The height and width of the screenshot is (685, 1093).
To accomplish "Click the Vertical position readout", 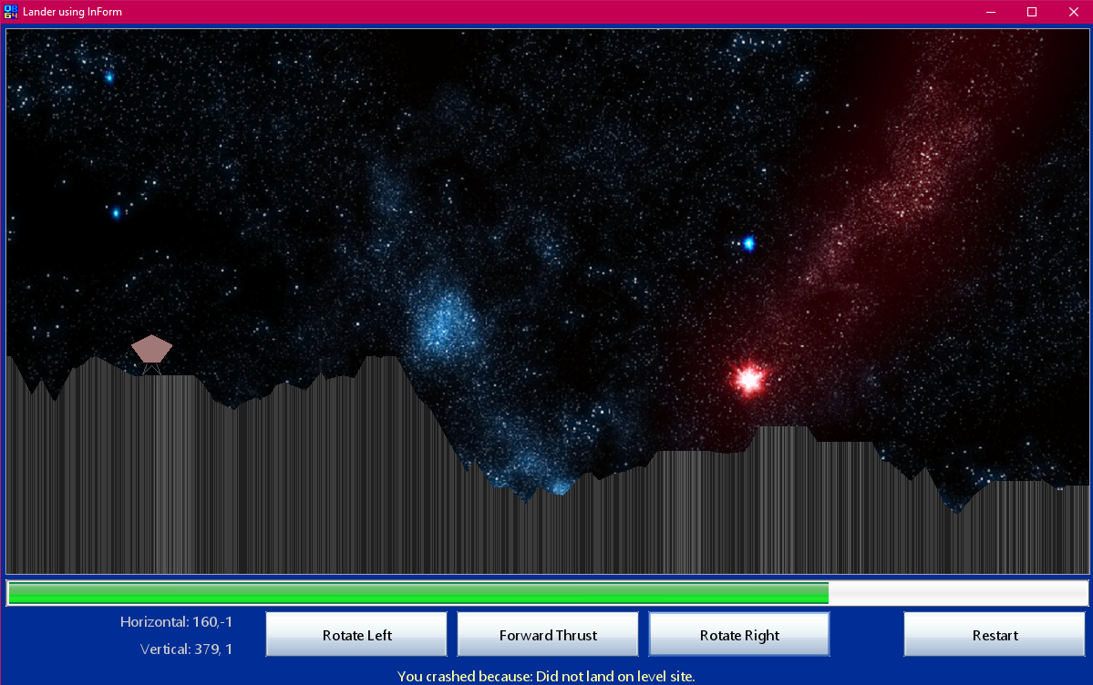I will click(186, 649).
